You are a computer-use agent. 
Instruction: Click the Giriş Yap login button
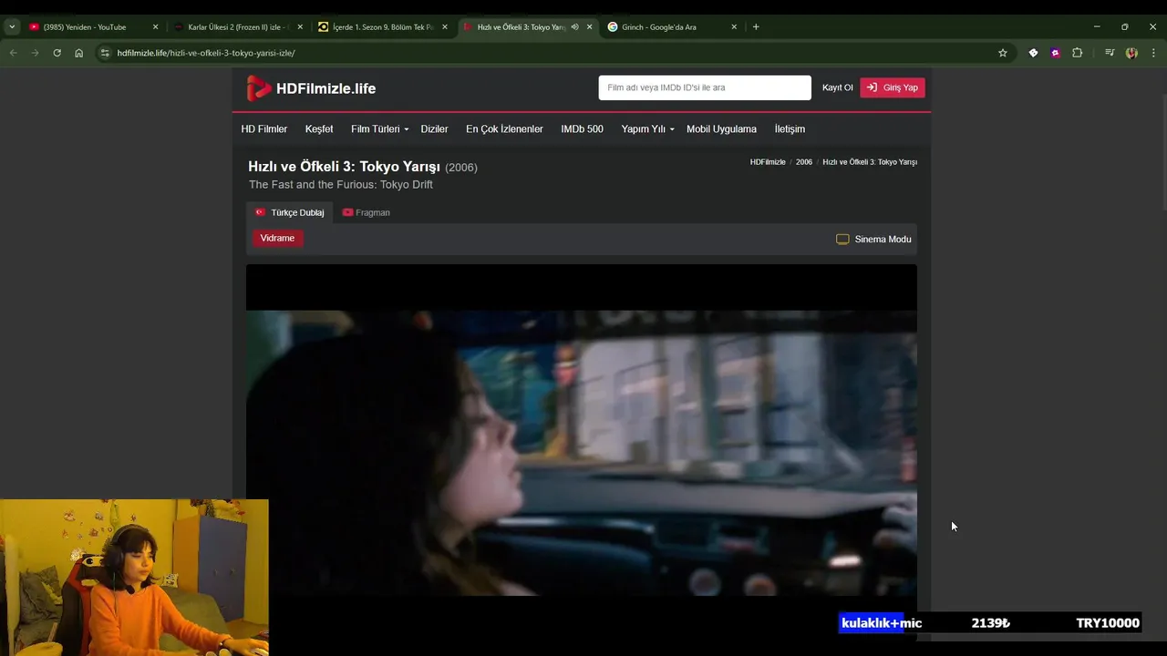coord(893,87)
